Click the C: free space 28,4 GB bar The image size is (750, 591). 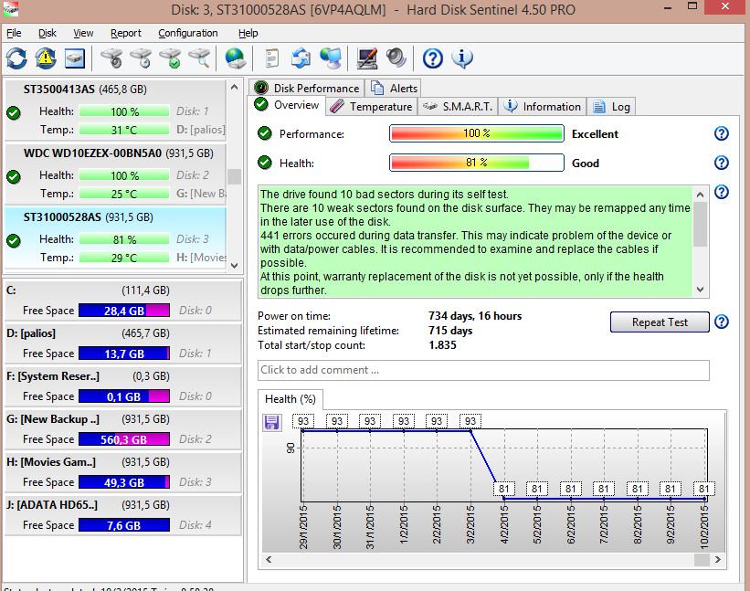[x=124, y=311]
